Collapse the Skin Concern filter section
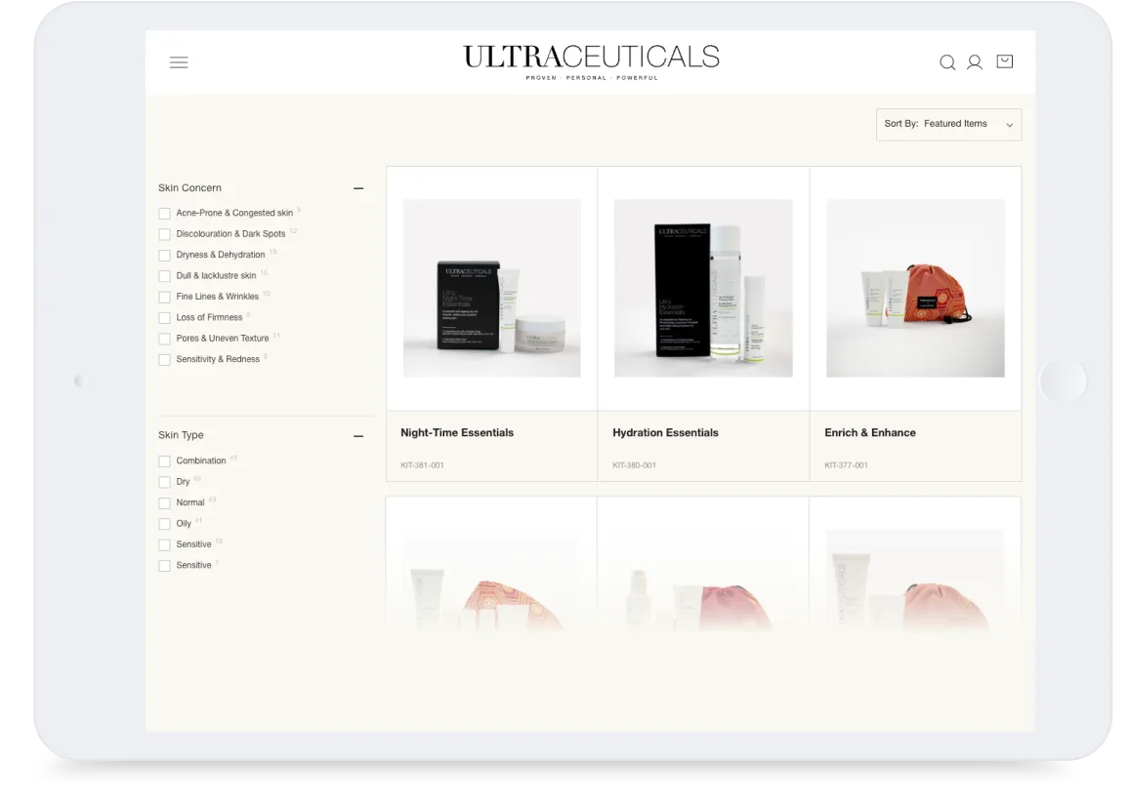The width and height of the screenshot is (1129, 802). (358, 188)
